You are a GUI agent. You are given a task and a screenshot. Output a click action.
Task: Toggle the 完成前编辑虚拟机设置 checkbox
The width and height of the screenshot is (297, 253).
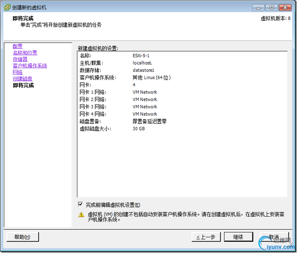pos(80,204)
